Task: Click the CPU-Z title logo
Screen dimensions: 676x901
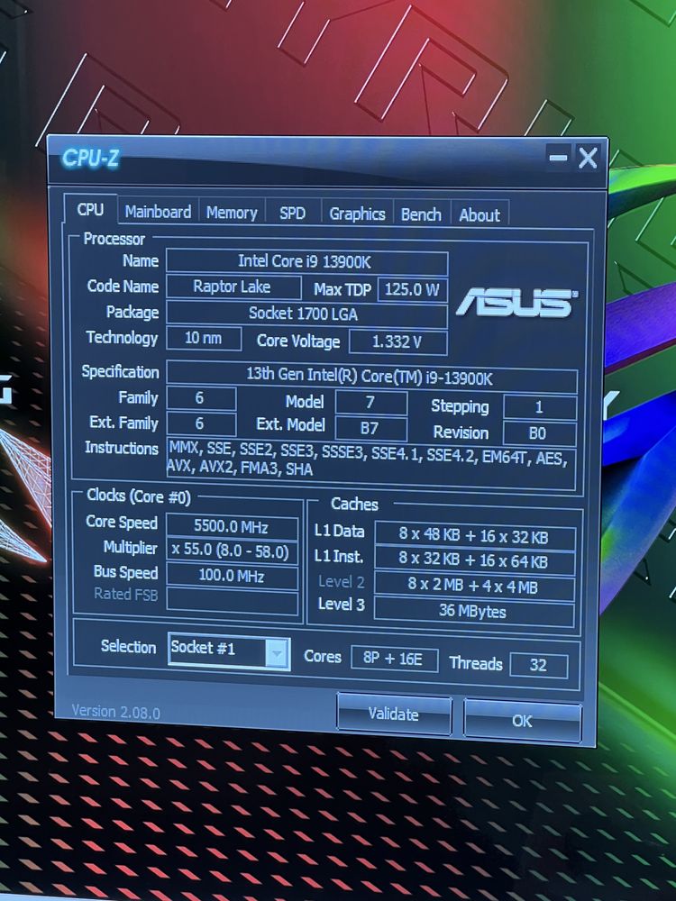Action: (90, 158)
